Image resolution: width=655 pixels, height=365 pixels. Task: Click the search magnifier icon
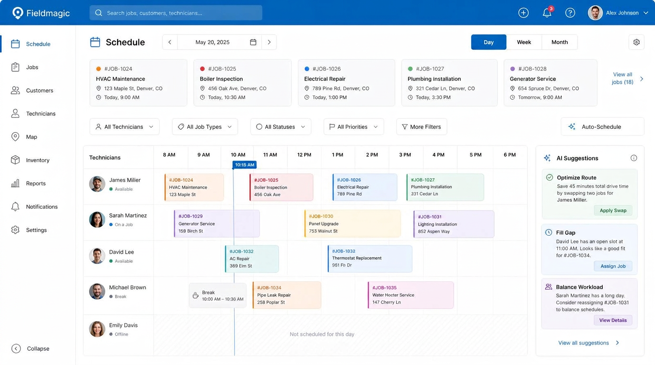99,13
